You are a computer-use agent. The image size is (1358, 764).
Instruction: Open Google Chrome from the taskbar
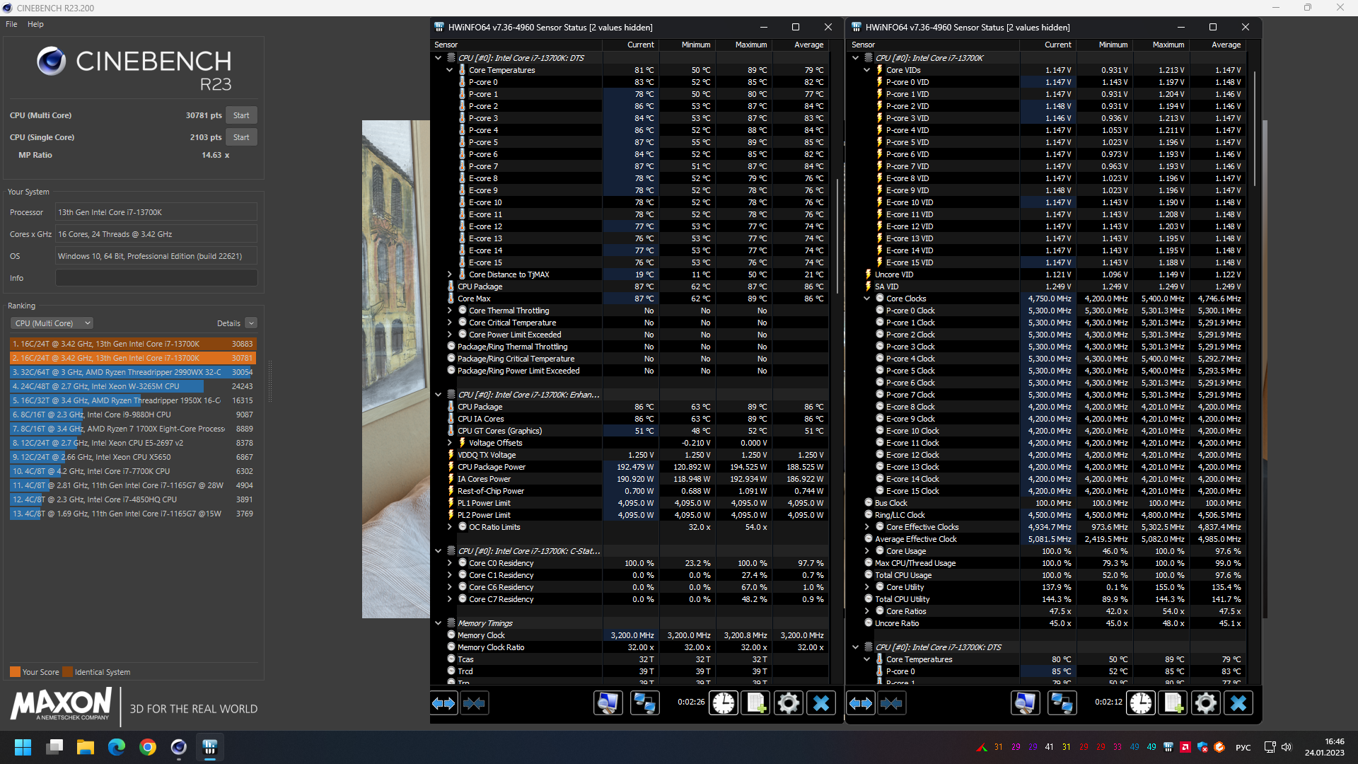point(148,747)
